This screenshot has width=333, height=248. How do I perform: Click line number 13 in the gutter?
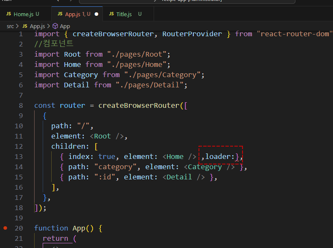(x=19, y=156)
